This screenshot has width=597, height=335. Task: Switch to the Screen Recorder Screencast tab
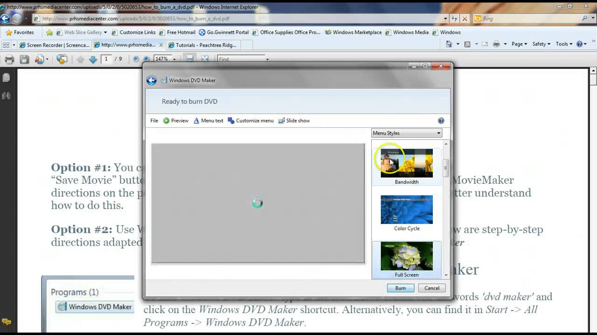pos(55,45)
